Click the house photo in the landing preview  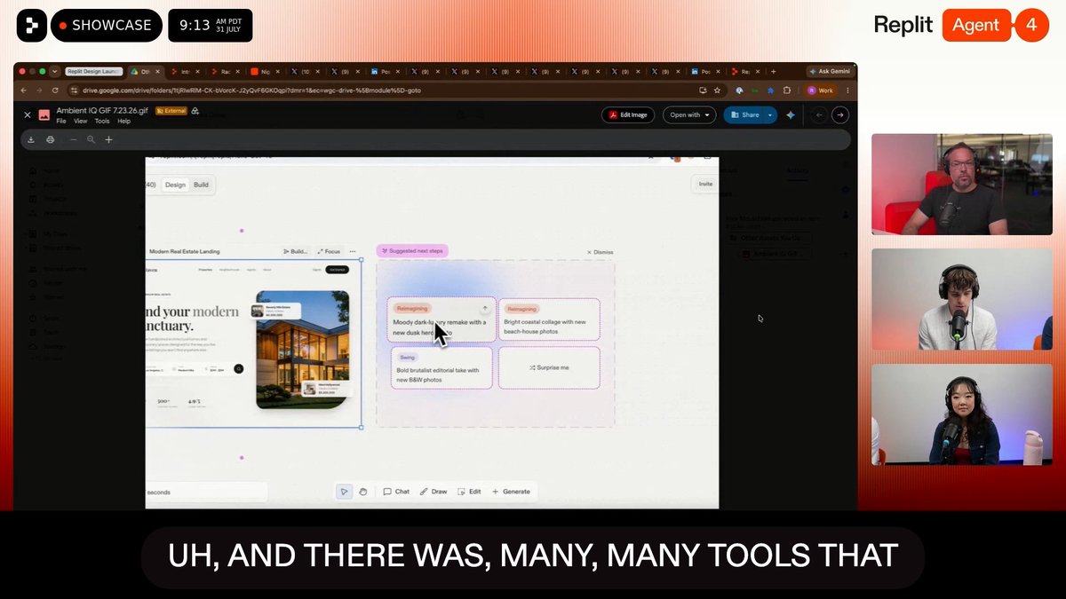coord(302,349)
